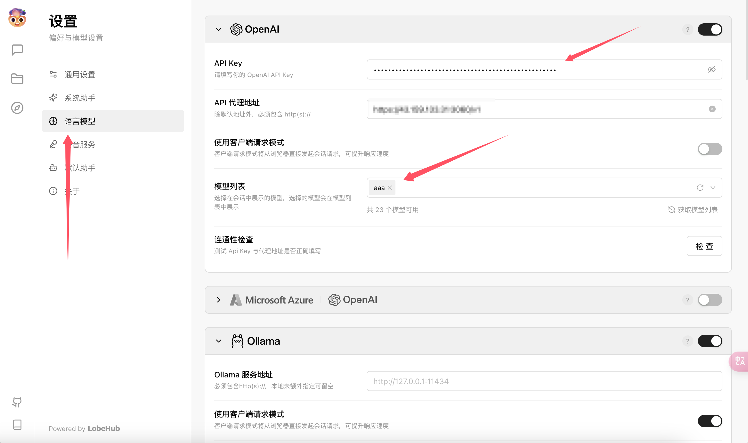
Task: Click the translate floating button
Action: [x=740, y=361]
